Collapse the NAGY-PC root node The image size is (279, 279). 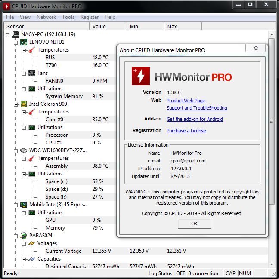7,35
